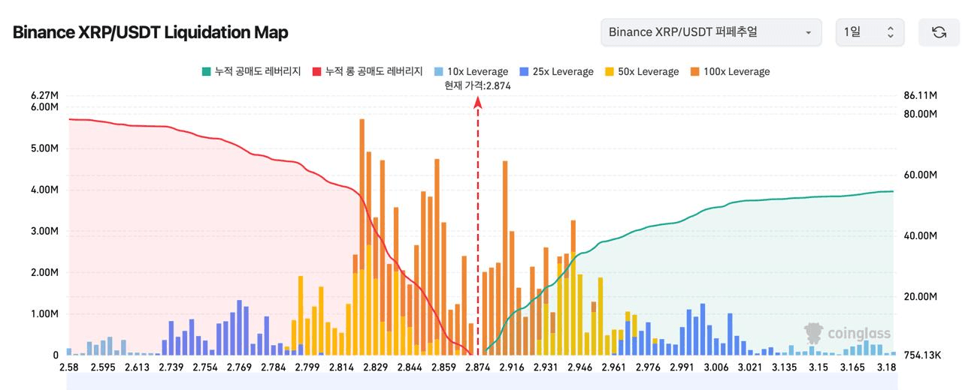Viewport: 962px width, 390px height.
Task: Open the Binance XRP/USDT 퍼페추얼 dropdown
Action: click(711, 32)
